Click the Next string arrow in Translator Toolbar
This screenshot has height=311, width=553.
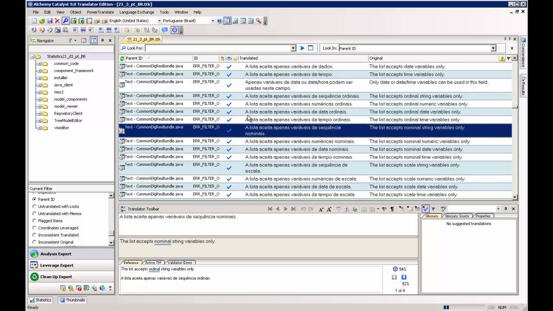pyautogui.click(x=286, y=209)
